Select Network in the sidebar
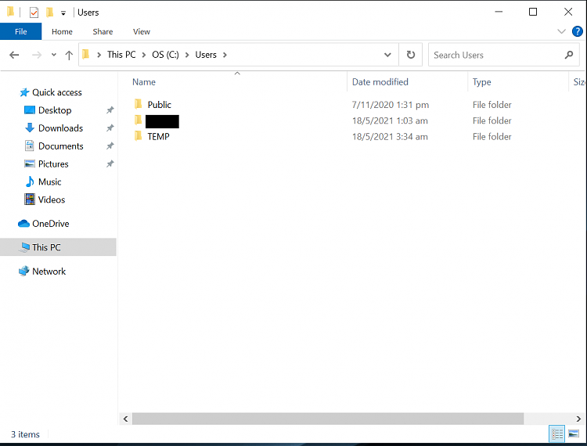Image resolution: width=587 pixels, height=446 pixels. click(49, 272)
